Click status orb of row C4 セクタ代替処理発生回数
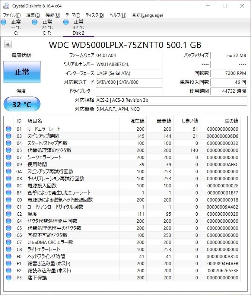This screenshot has width=251, height=295. pos(9,221)
